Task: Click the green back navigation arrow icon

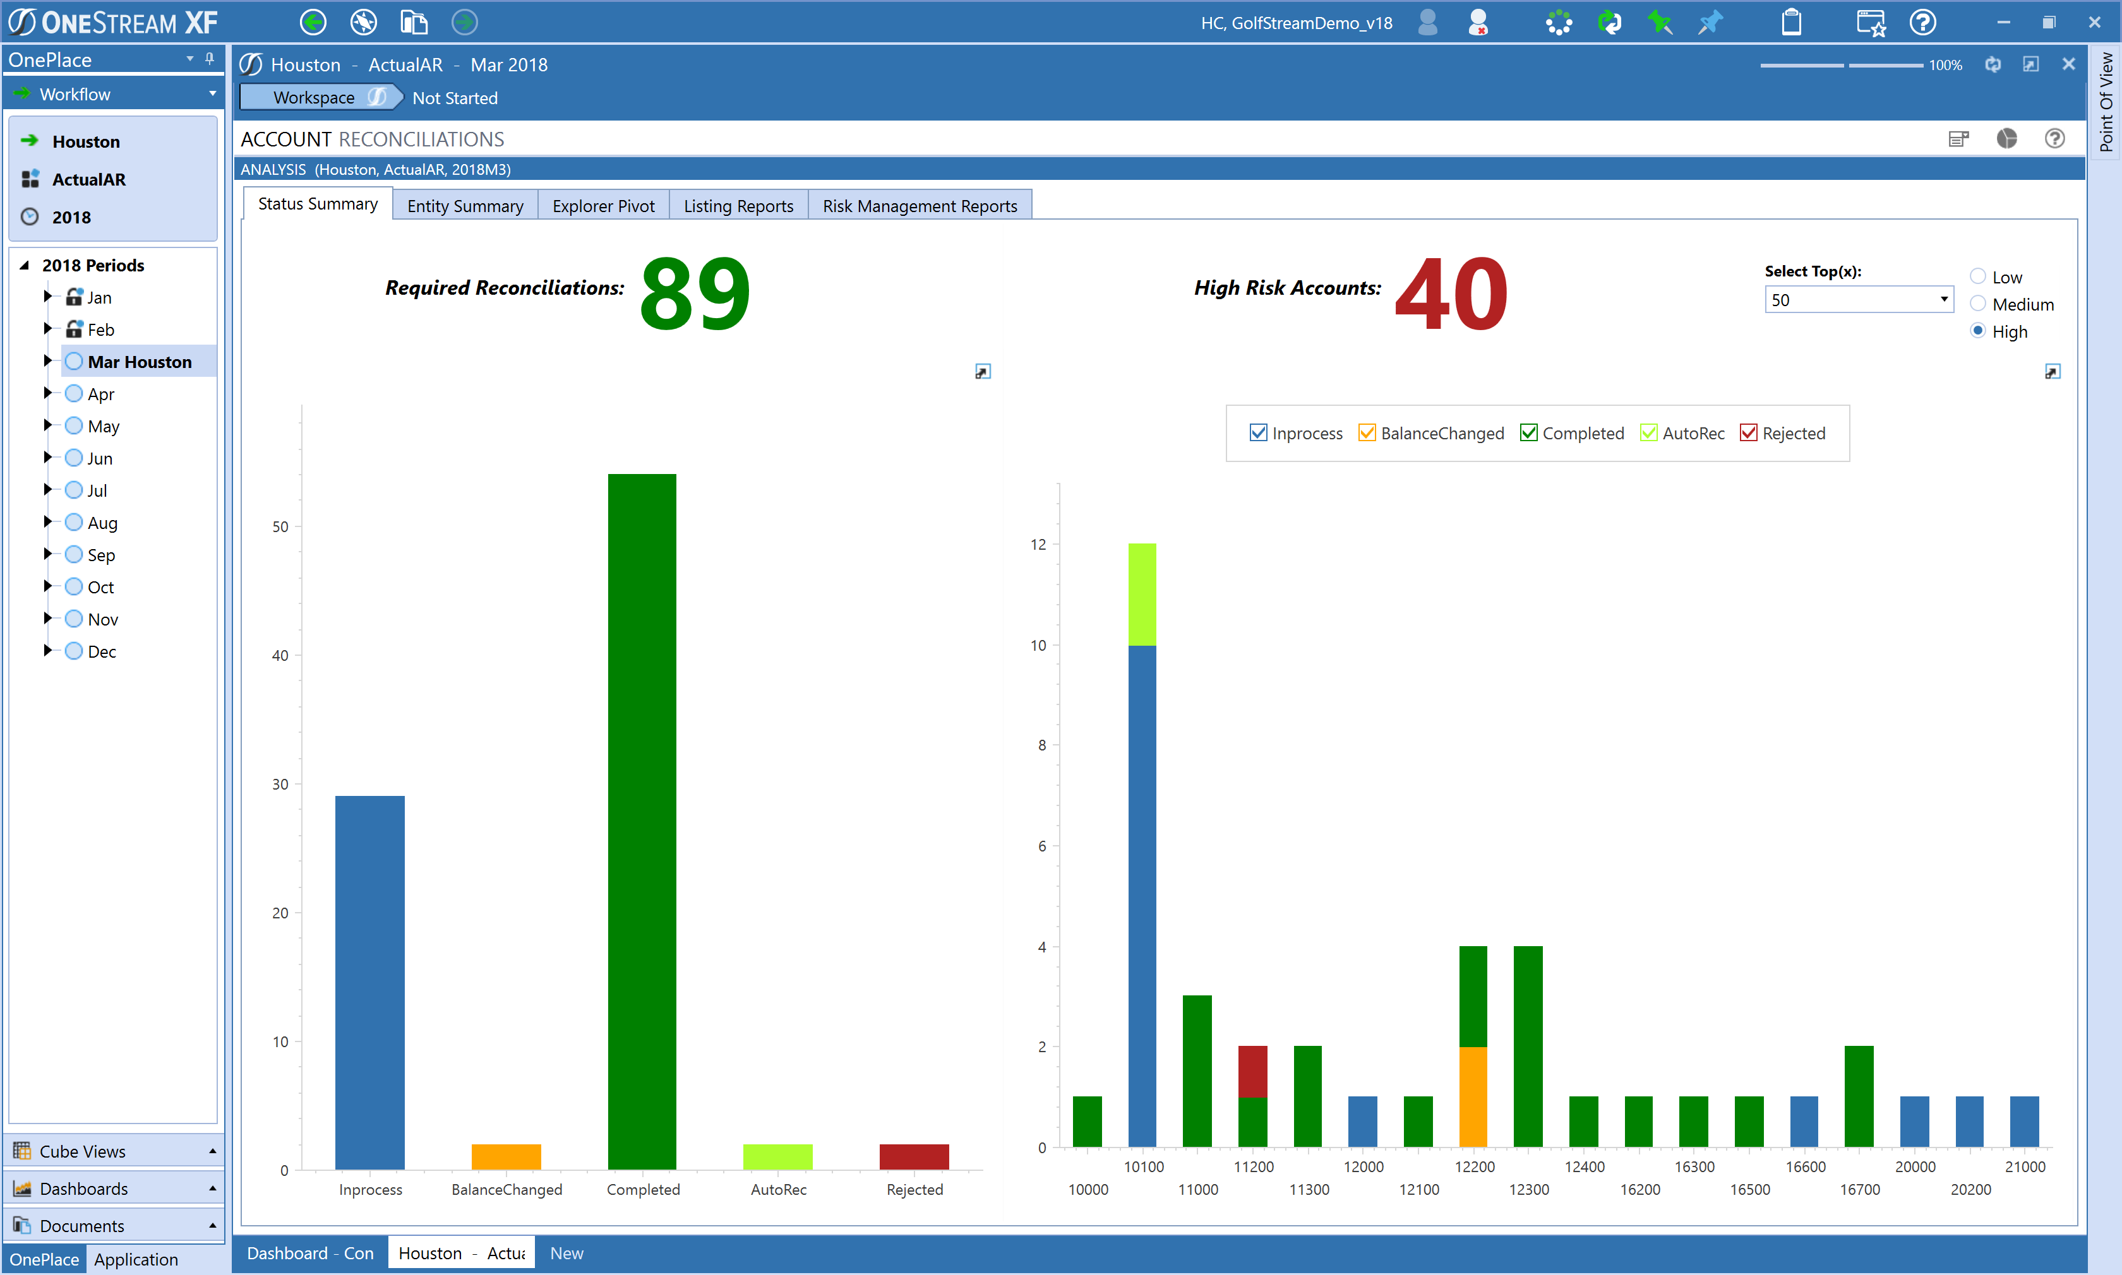Action: pos(313,22)
